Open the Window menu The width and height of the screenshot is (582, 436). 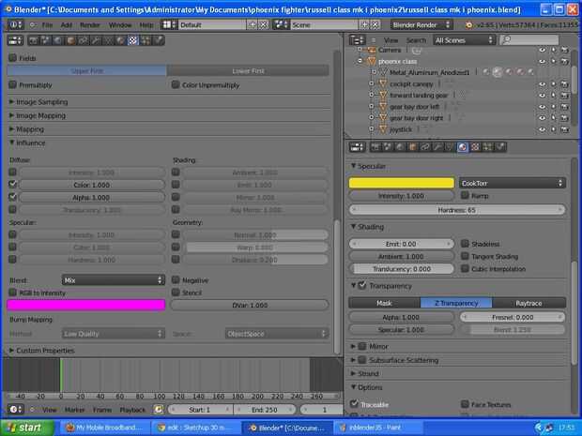tap(120, 24)
